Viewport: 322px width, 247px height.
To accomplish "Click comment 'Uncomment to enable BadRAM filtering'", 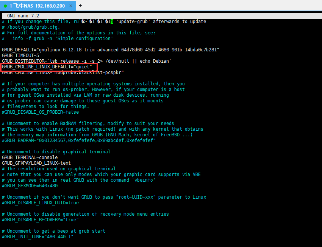I will (88, 123).
